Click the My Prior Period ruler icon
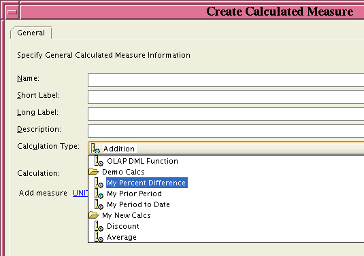 pyautogui.click(x=99, y=194)
